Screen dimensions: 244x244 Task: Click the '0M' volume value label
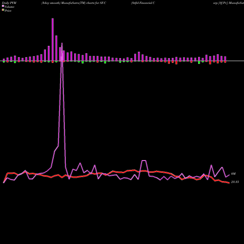click(x=233, y=174)
